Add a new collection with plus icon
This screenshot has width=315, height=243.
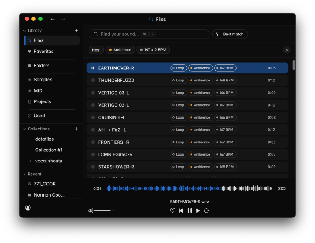click(x=76, y=129)
